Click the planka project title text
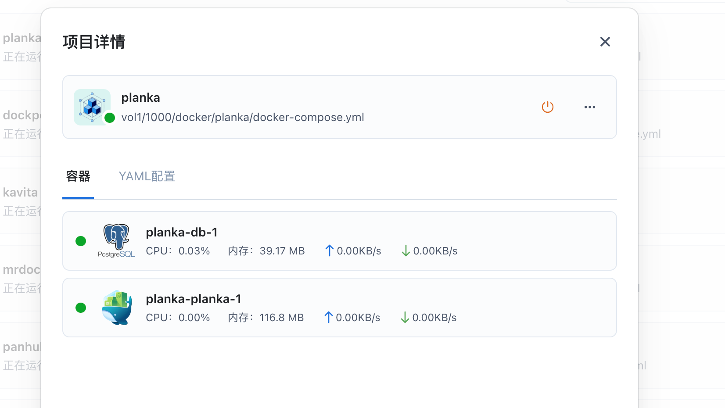The width and height of the screenshot is (725, 408). coord(140,97)
